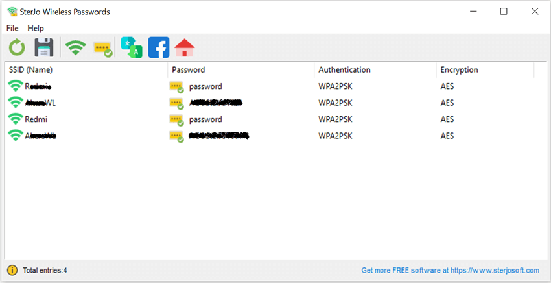The height and width of the screenshot is (283, 551).
Task: Click the password icon in the Redmi row
Action: pyautogui.click(x=176, y=119)
